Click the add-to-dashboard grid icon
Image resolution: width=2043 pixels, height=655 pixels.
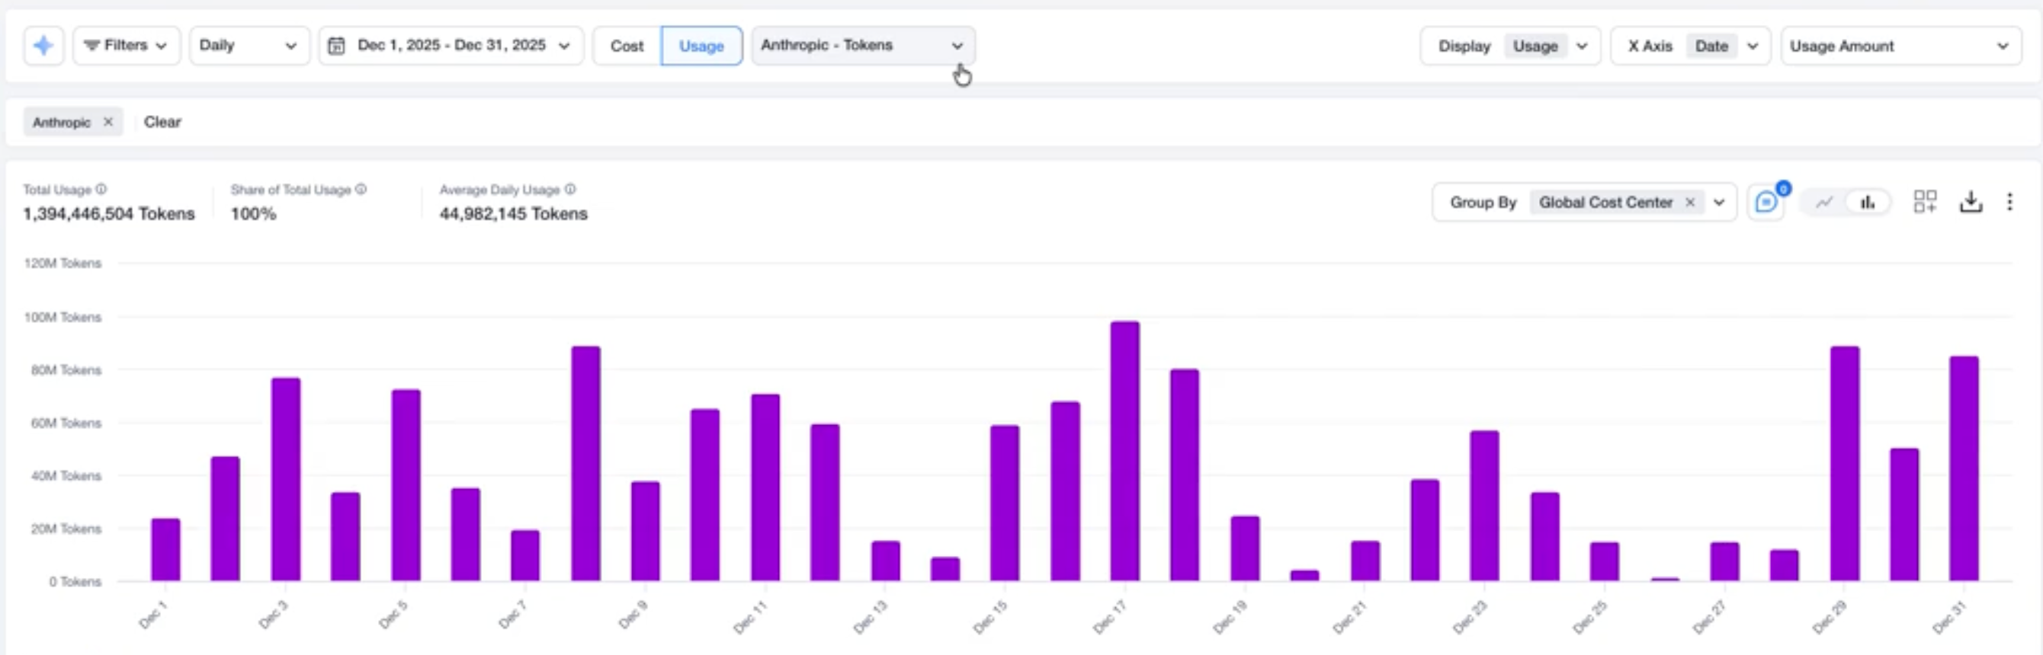[1924, 202]
